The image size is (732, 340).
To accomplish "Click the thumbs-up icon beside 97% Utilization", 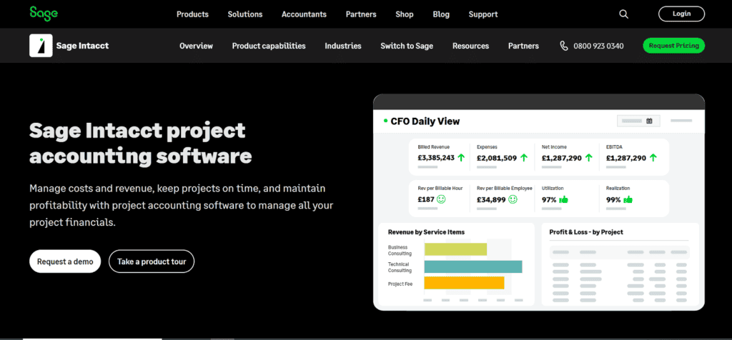I will pyautogui.click(x=563, y=199).
